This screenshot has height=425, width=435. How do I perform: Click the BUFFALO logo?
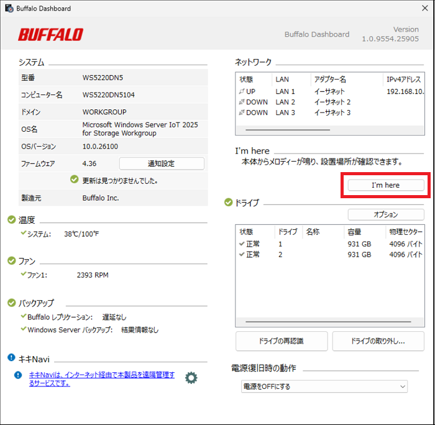click(51, 34)
